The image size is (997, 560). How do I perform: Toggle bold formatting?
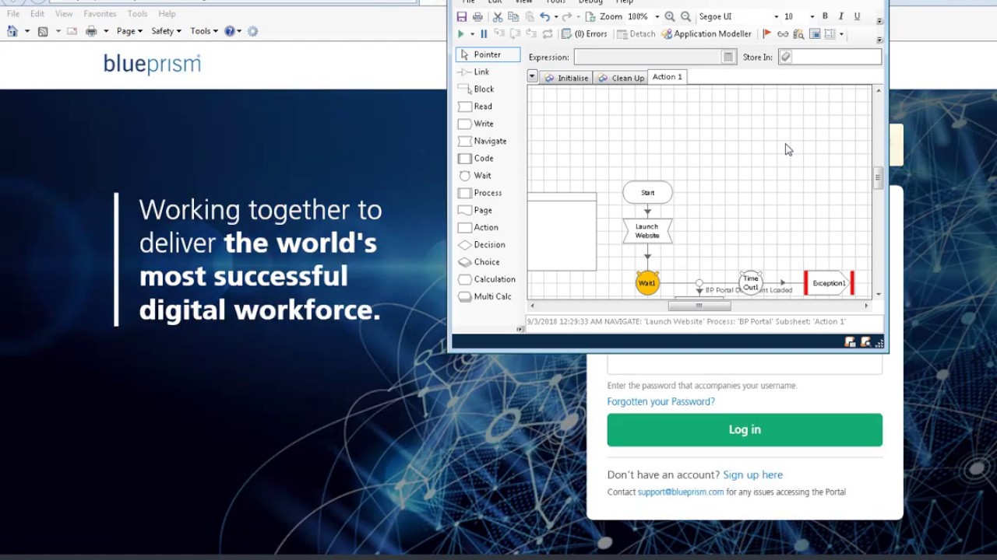[x=825, y=16]
